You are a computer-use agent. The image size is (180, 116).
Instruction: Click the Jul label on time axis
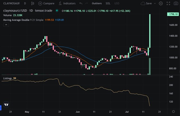[127, 112]
